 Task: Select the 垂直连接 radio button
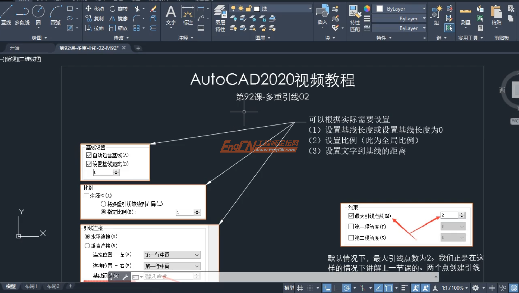tap(87, 246)
